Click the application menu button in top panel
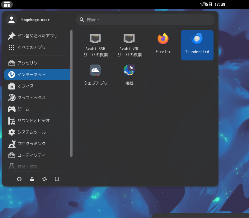249x218 pixels. 7,4
